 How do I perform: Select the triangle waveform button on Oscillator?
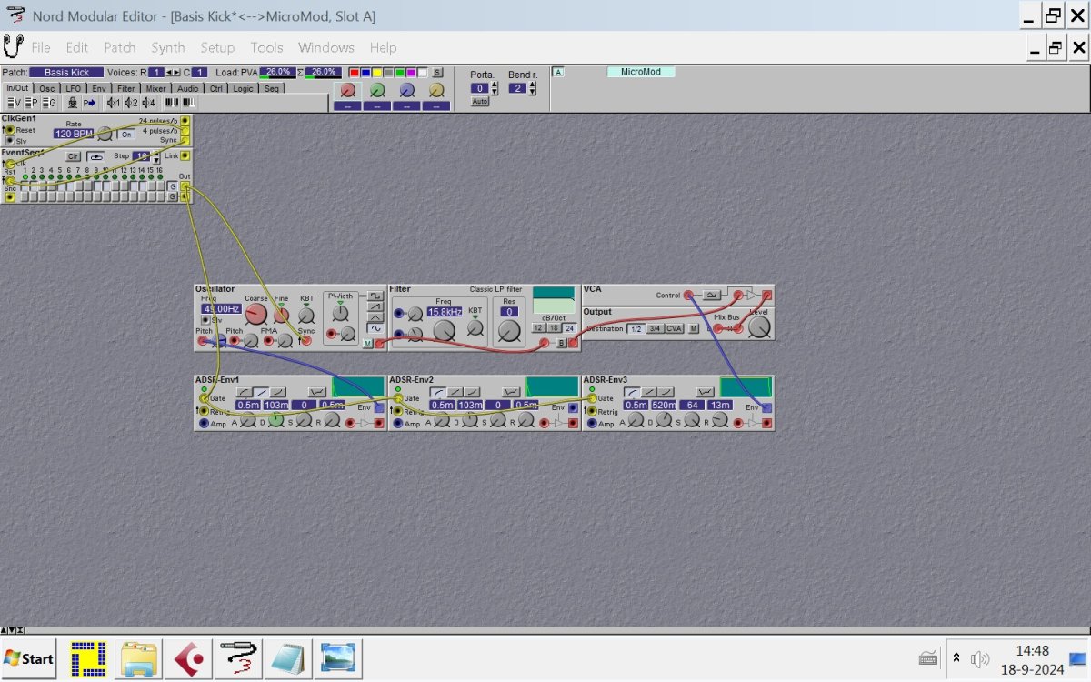[375, 317]
